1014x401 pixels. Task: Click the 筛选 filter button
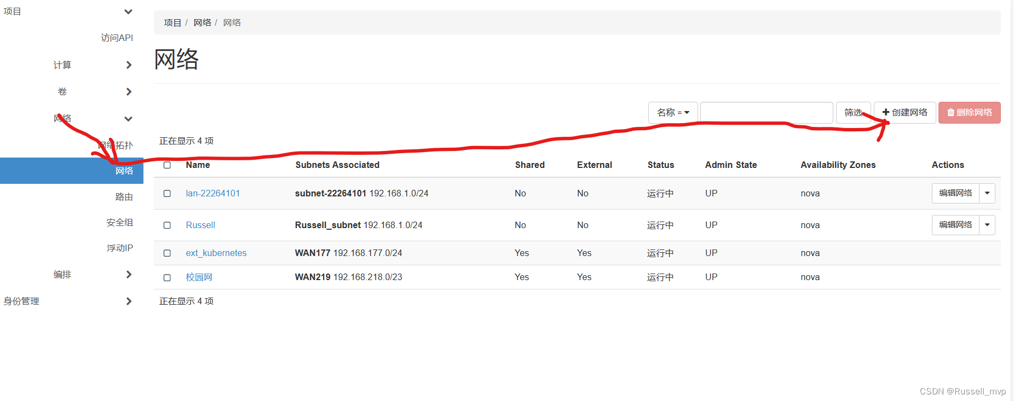pos(853,113)
